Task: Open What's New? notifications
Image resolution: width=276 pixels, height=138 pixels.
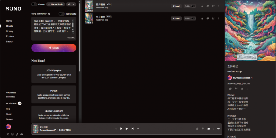Action: coord(14,103)
